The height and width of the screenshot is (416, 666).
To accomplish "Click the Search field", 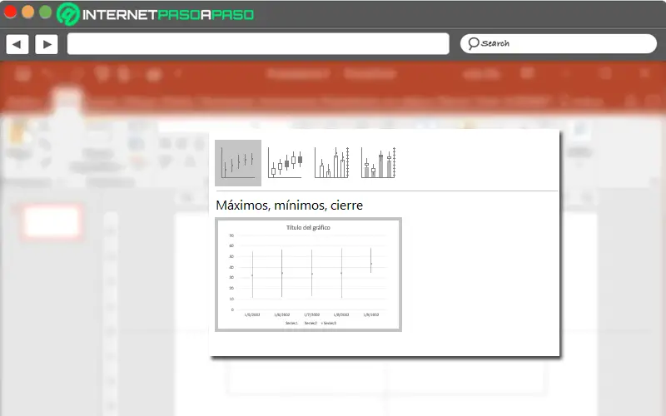I will [558, 44].
